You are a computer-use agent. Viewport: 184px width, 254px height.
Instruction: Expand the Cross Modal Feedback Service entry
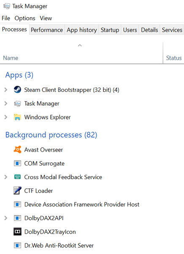click(6, 177)
